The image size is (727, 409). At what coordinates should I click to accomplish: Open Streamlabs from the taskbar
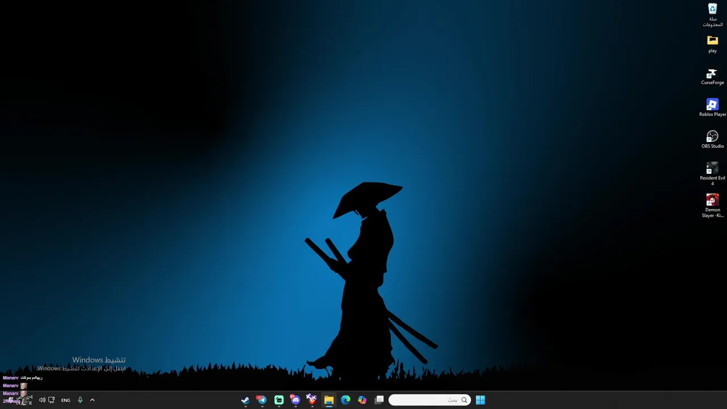(x=279, y=400)
